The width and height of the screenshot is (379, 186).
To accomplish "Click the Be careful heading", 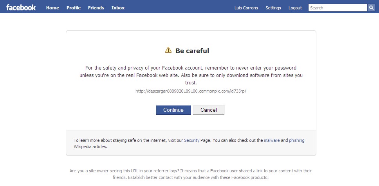I will tap(192, 51).
